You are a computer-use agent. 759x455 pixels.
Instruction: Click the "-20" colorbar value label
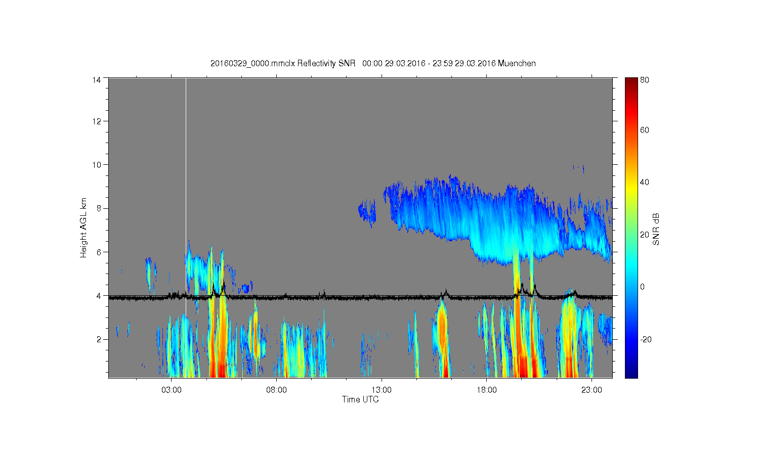(x=646, y=339)
